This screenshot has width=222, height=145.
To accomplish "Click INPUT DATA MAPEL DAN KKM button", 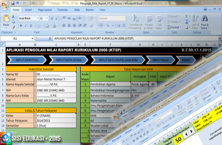I will 118,60.
